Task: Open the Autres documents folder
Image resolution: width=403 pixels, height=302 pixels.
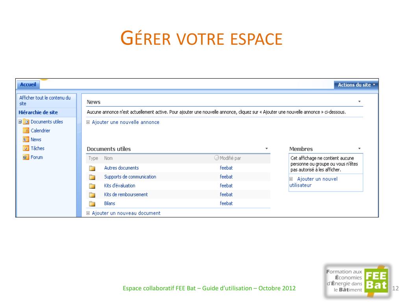Action: [121, 168]
